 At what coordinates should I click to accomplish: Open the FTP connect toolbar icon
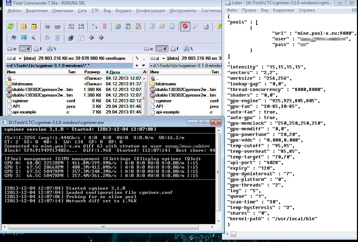pos(138,26)
